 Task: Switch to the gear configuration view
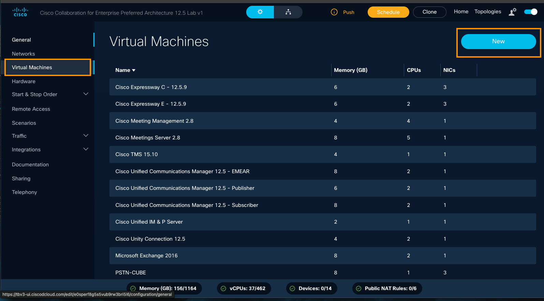click(260, 12)
